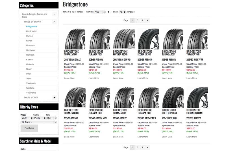Open the All Brand dropdown
The height and width of the screenshot is (151, 226).
click(39, 122)
